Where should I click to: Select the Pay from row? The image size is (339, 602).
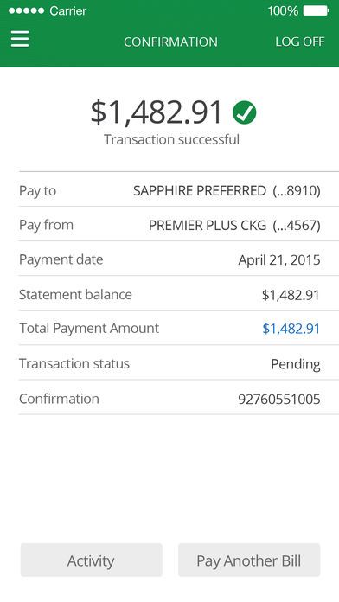(x=178, y=224)
